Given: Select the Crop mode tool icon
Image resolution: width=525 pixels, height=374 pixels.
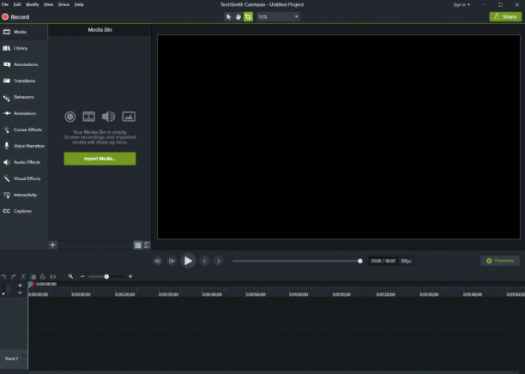Looking at the screenshot, I should point(248,17).
